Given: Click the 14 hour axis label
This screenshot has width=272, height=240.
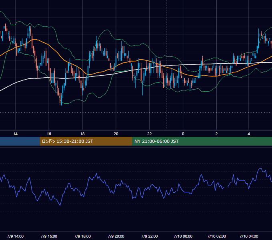Looking at the screenshot, I should pyautogui.click(x=15, y=134).
